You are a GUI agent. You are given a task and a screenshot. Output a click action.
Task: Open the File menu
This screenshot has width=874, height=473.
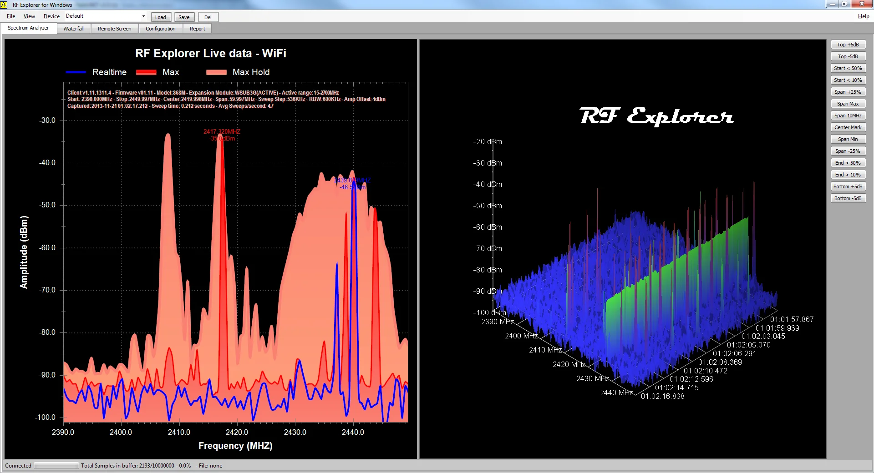(x=11, y=16)
